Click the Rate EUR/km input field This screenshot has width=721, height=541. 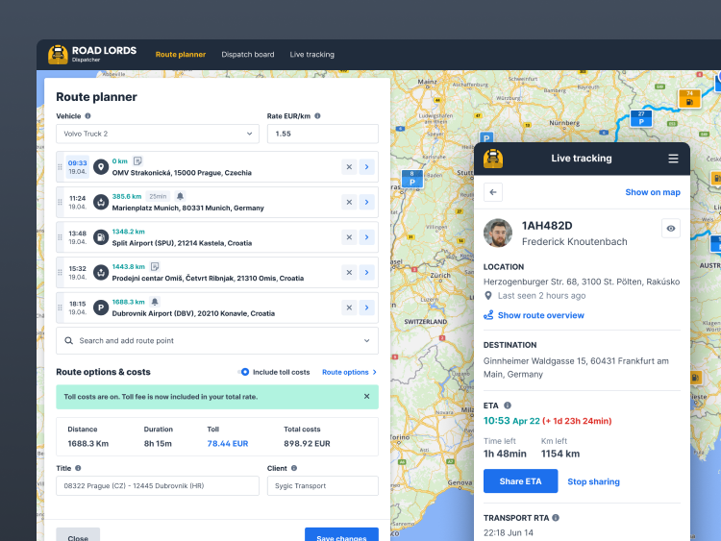tap(323, 134)
